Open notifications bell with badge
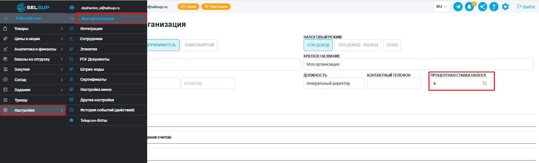The image size is (539, 163). point(470,7)
